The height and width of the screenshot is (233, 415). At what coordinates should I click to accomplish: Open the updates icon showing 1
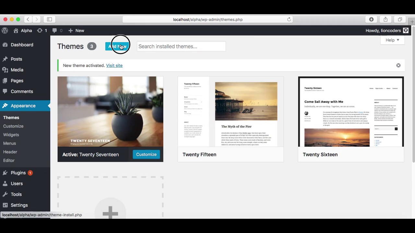pos(40,30)
